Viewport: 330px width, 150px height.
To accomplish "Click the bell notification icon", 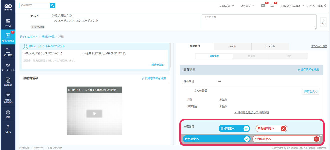I will pyautogui.click(x=272, y=5).
